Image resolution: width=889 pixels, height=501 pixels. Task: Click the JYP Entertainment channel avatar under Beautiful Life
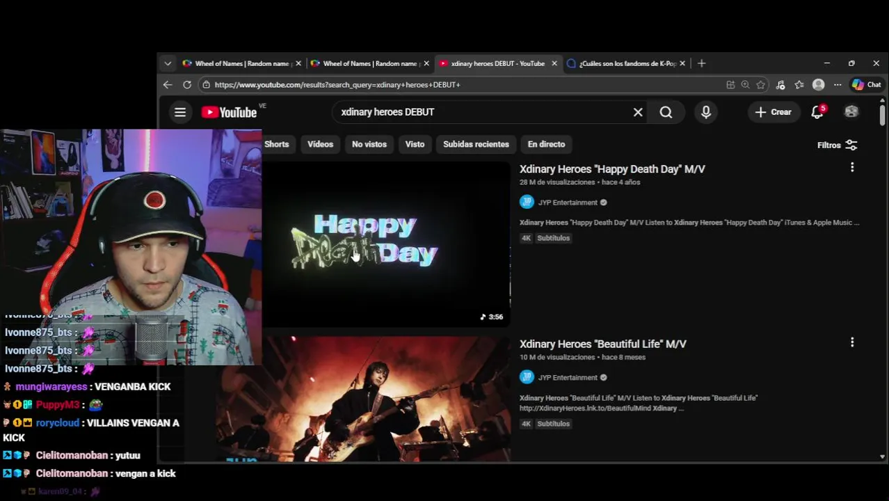527,377
